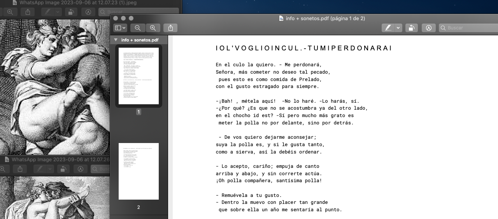Click the page number label 2 under the thumbnail

[x=139, y=207]
